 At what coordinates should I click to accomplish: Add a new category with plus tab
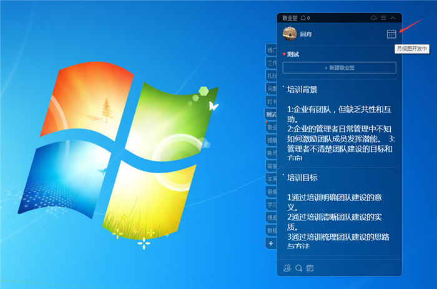click(x=271, y=244)
